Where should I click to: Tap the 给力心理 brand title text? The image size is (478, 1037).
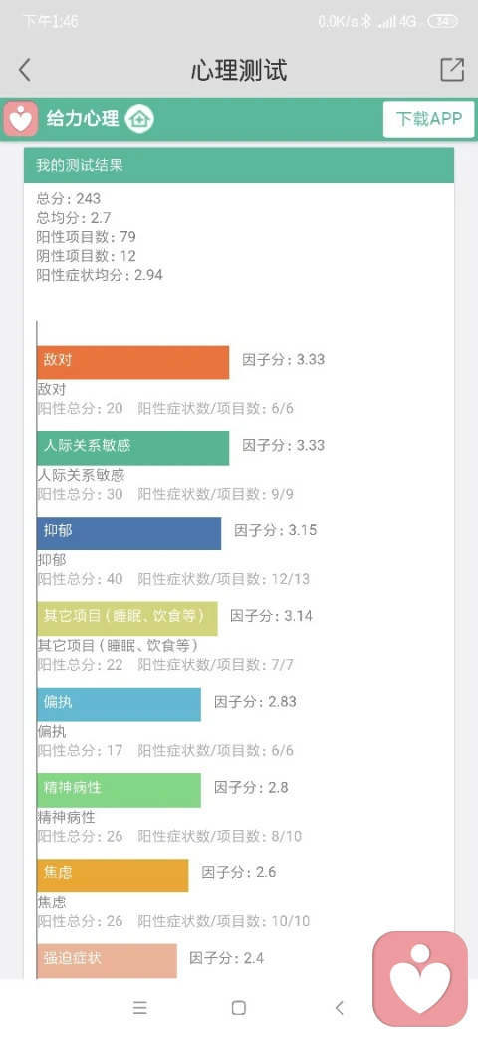tap(83, 119)
